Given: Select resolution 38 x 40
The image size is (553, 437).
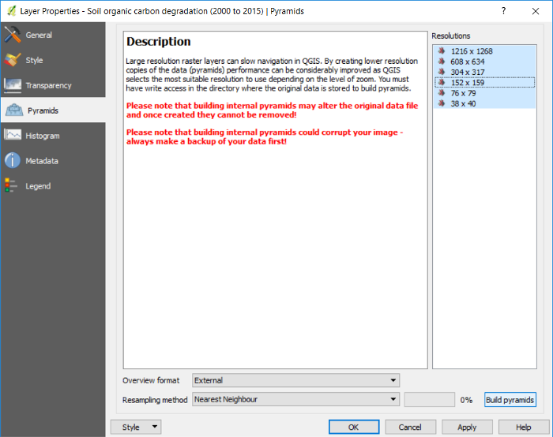Looking at the screenshot, I should coord(484,103).
